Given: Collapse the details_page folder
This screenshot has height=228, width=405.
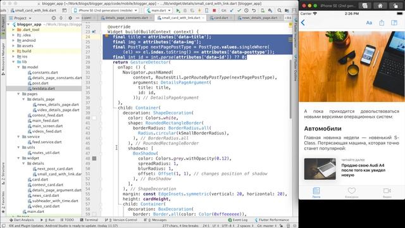Looking at the screenshot, I should click(23, 99).
